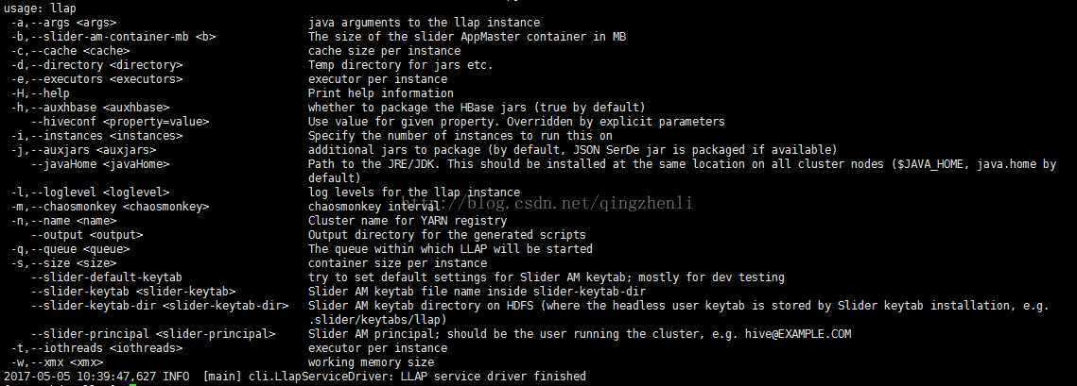Image resolution: width=1077 pixels, height=386 pixels.
Task: Click the 'usage: llap' line
Action: click(x=39, y=8)
